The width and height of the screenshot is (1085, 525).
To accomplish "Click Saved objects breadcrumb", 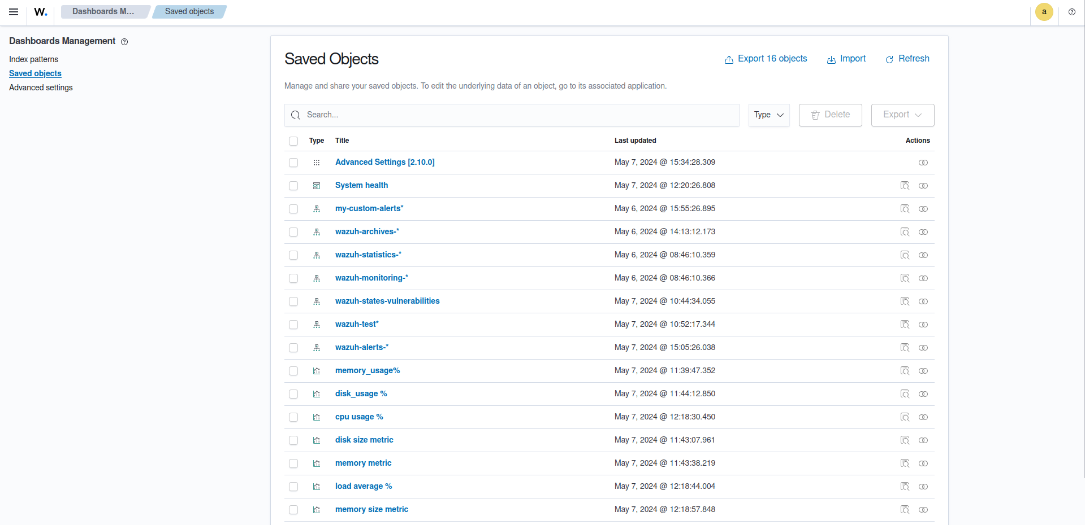I will click(x=189, y=11).
